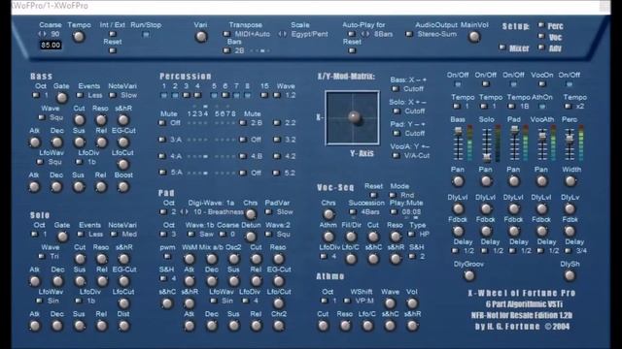
Task: Click the tempo Reset button
Action: click(113, 50)
